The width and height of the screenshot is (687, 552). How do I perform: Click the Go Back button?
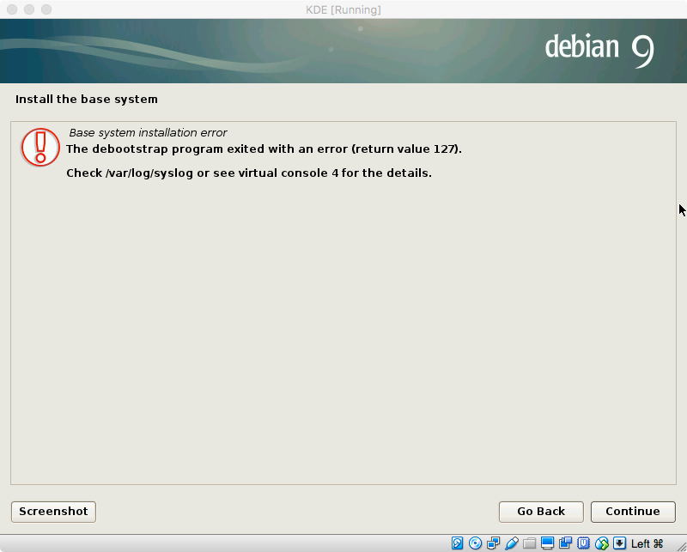coord(541,512)
